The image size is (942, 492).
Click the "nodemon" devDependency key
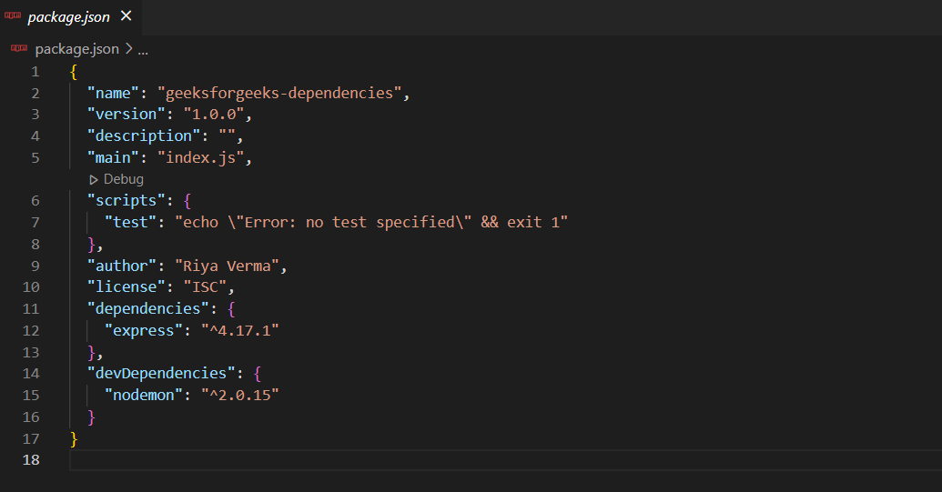(143, 395)
